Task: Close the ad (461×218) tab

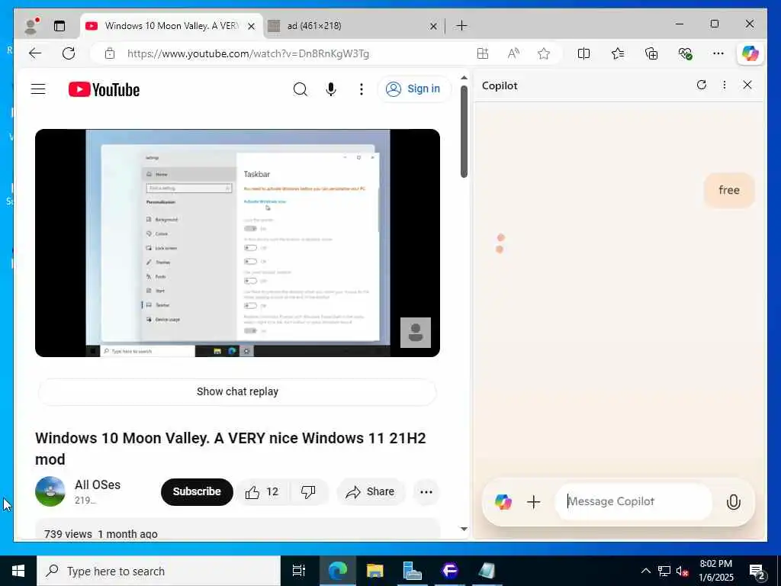Action: coord(433,26)
